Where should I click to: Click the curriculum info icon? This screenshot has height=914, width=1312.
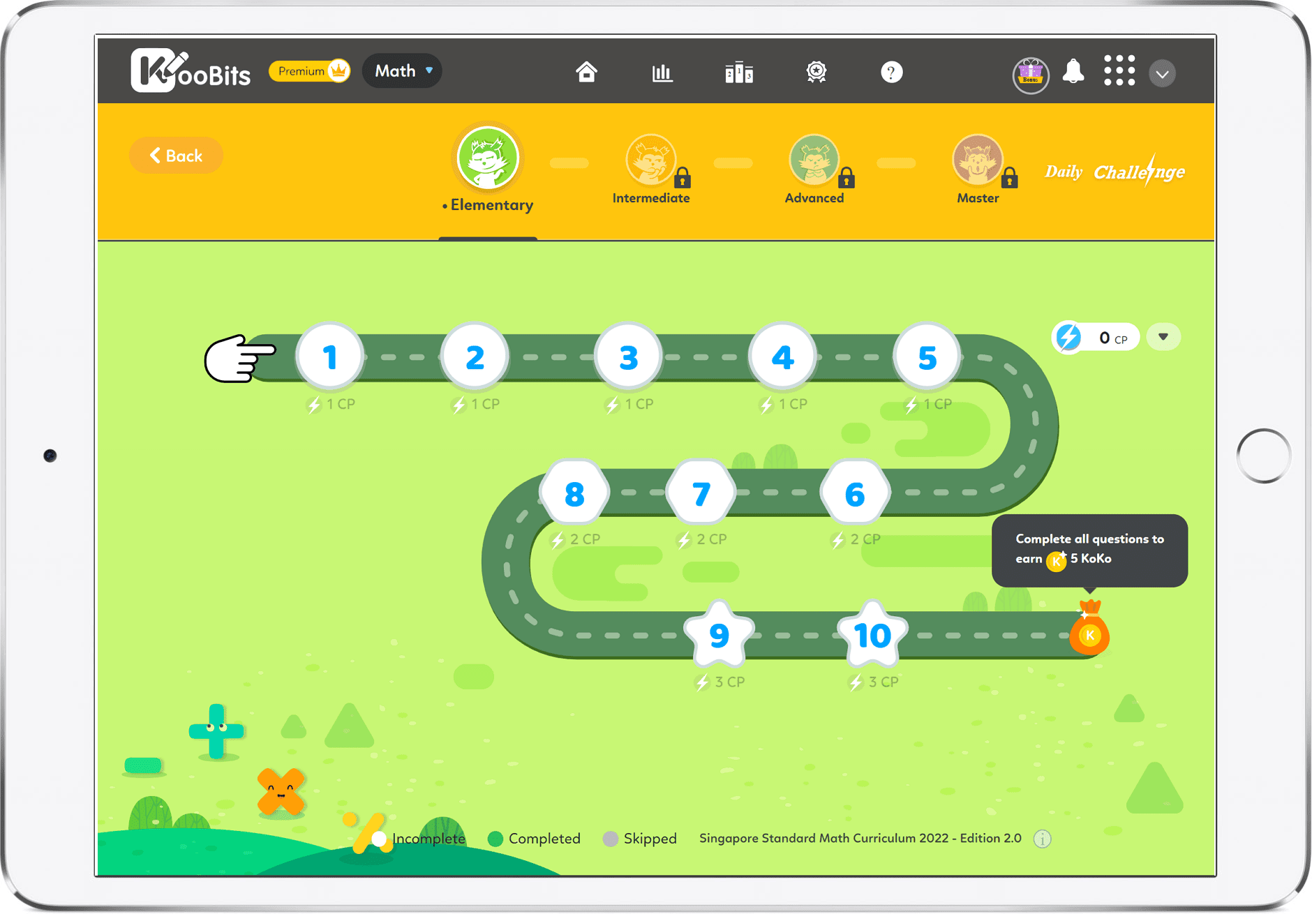coord(1042,839)
